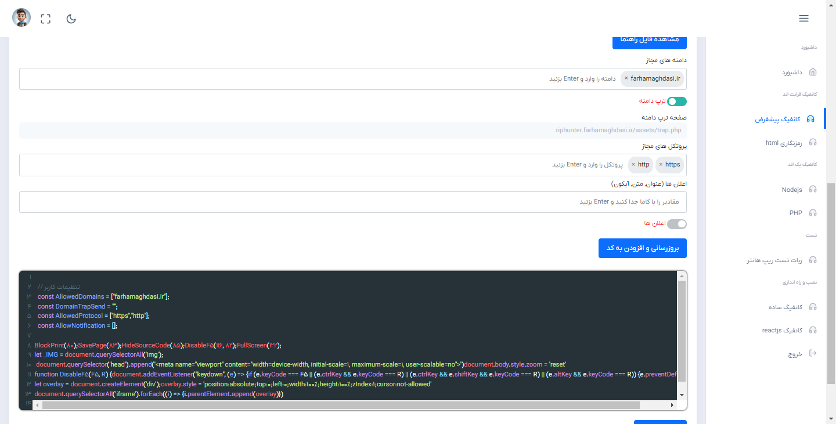Click the headphone icon beside Nodejs

(813, 190)
